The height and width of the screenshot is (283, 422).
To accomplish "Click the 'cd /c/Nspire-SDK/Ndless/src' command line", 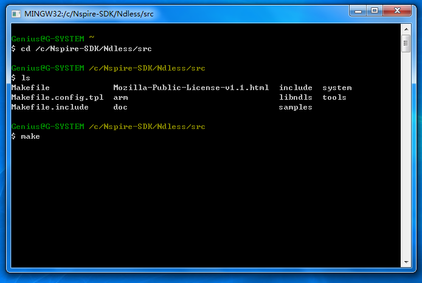I will (81, 49).
